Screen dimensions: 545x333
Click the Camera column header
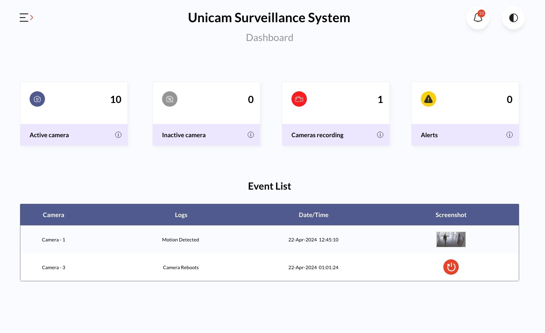click(53, 215)
